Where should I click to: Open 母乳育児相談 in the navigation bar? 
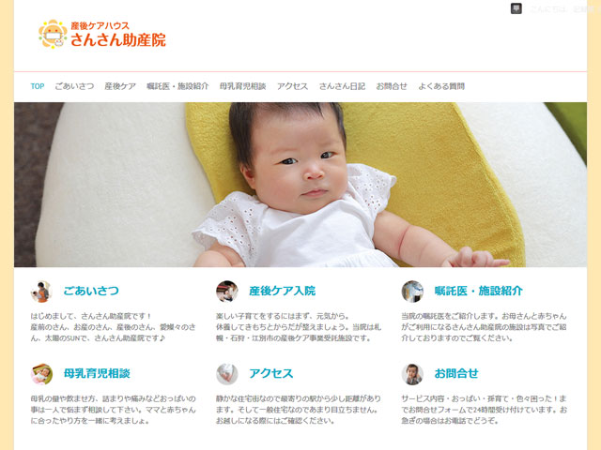click(243, 86)
